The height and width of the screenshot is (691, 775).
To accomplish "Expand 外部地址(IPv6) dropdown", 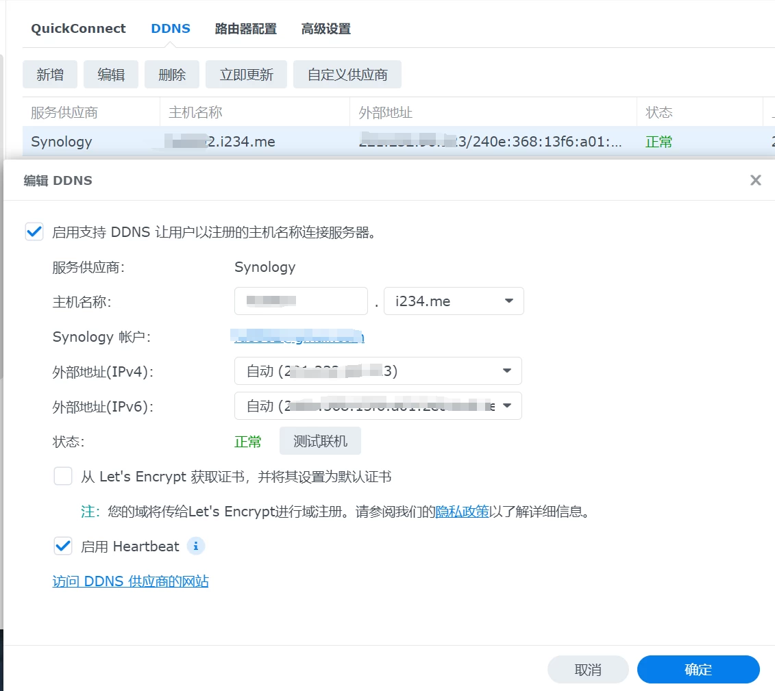I will 378,405.
